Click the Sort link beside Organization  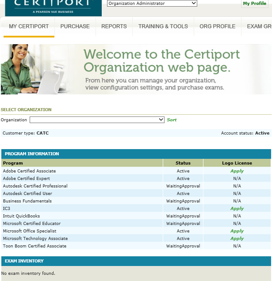click(x=172, y=120)
